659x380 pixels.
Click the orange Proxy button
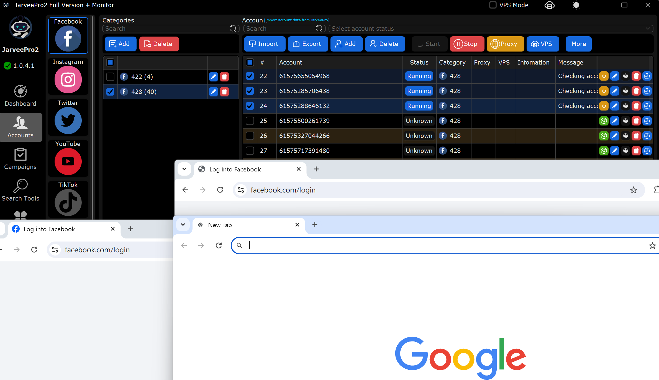(505, 44)
